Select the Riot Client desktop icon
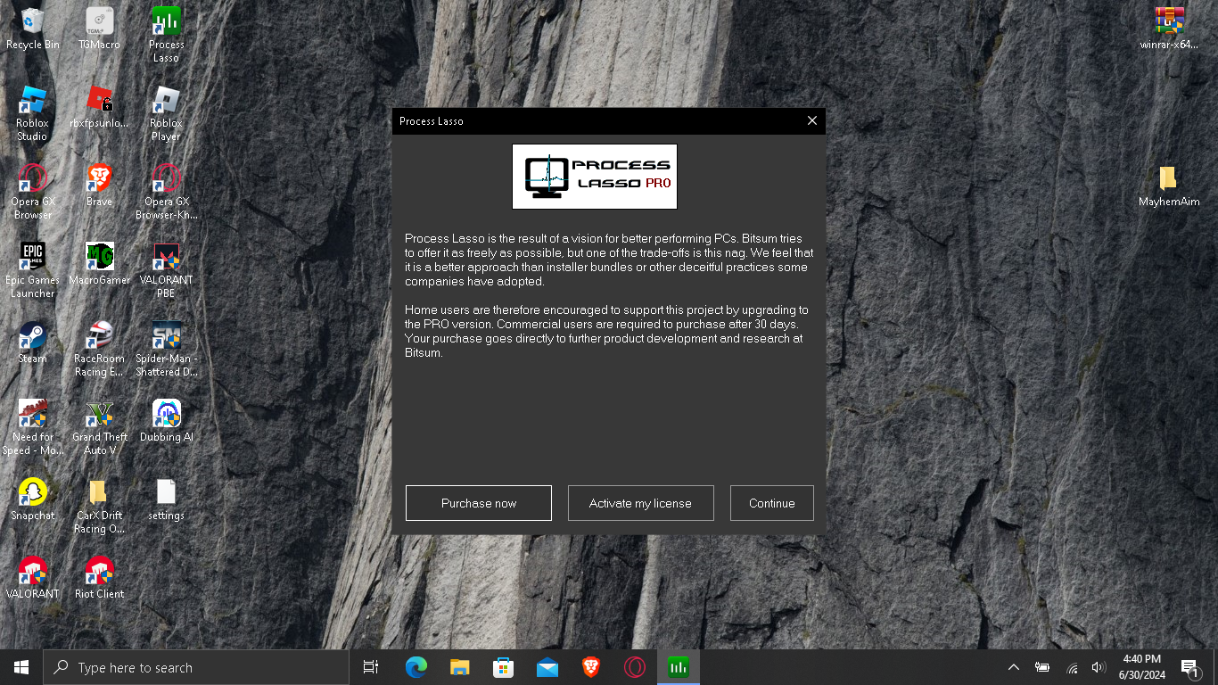Image resolution: width=1218 pixels, height=685 pixels. tap(99, 578)
